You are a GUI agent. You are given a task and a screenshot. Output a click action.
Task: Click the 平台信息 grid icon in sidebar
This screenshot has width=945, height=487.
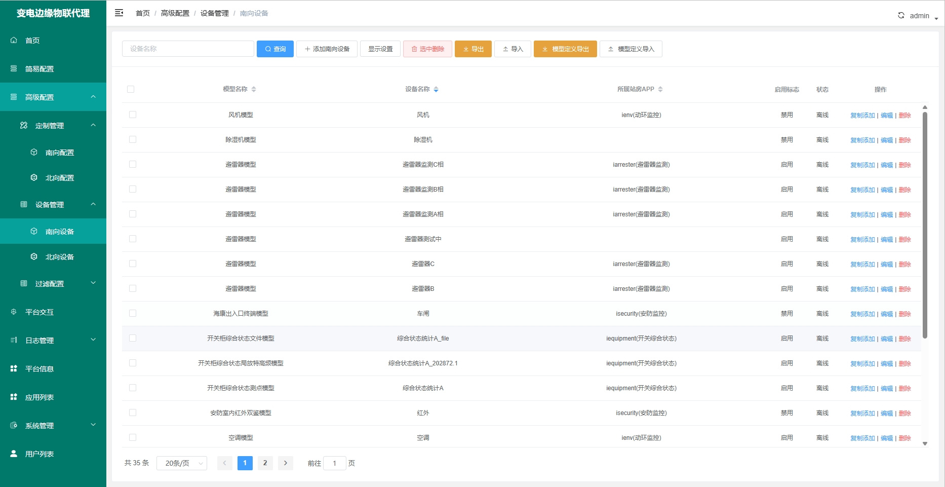click(x=14, y=368)
